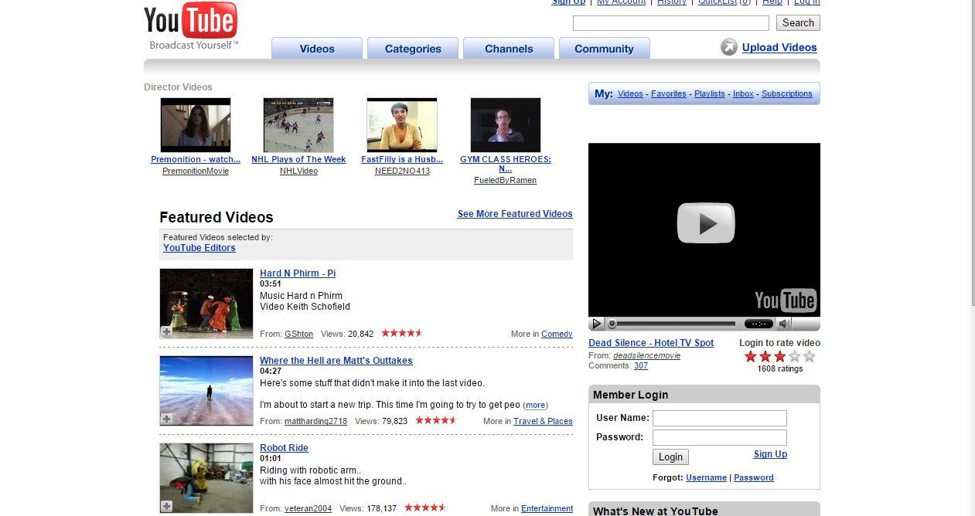The height and width of the screenshot is (516, 975).
Task: Add Hard N Phirm video to QuickList
Action: (x=166, y=331)
